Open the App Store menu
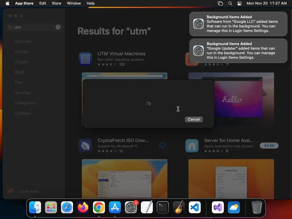This screenshot has height=219, width=292. pos(24,3)
